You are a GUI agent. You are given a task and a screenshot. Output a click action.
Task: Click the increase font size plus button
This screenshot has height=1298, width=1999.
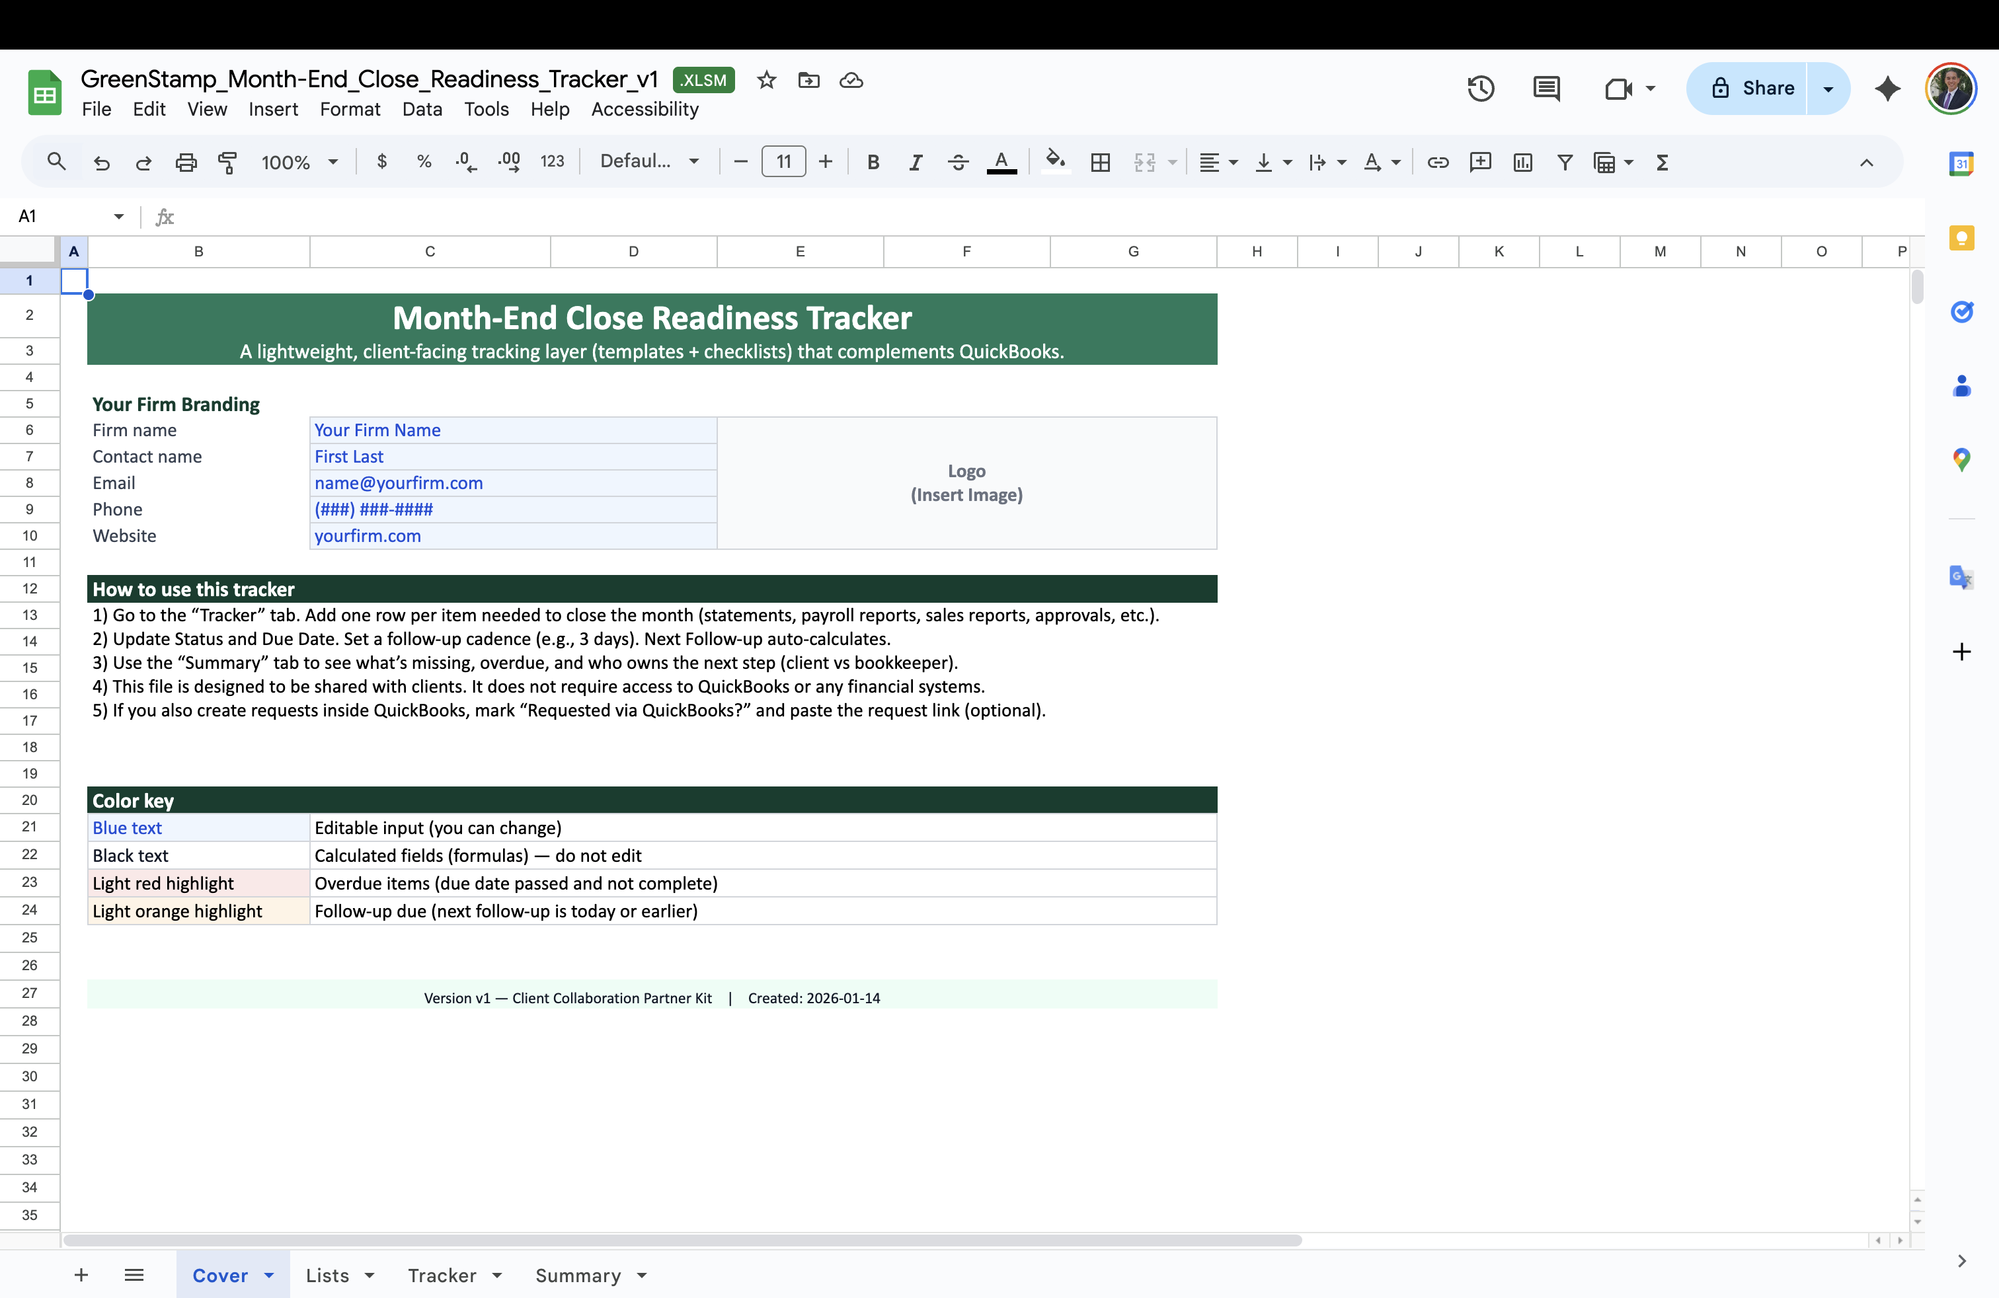point(826,161)
